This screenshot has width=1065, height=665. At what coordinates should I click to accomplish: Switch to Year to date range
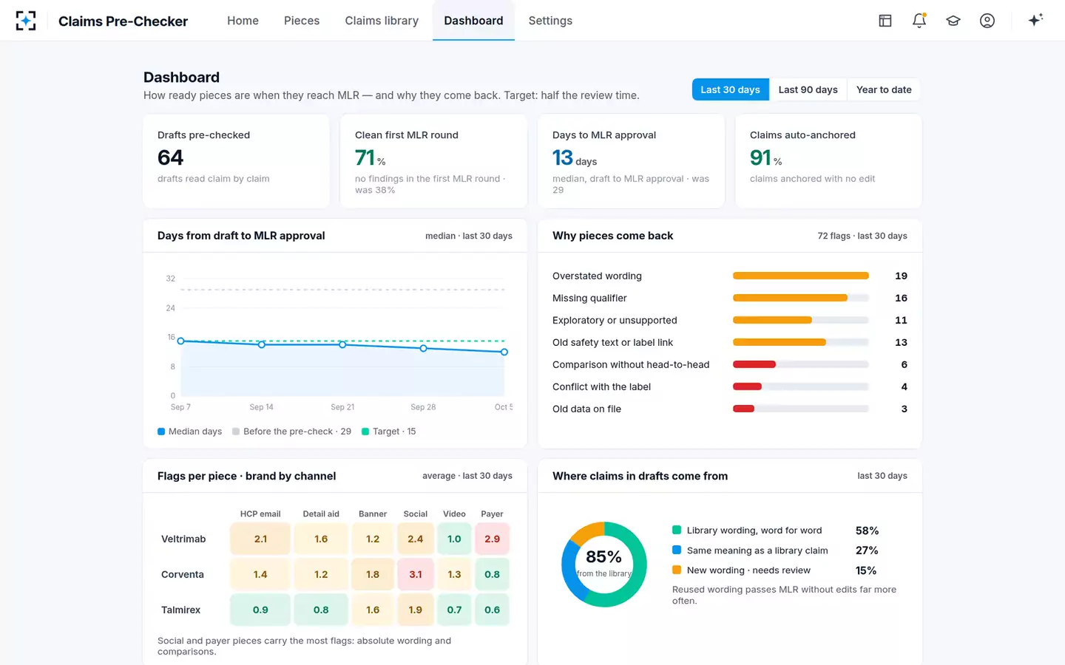(884, 89)
